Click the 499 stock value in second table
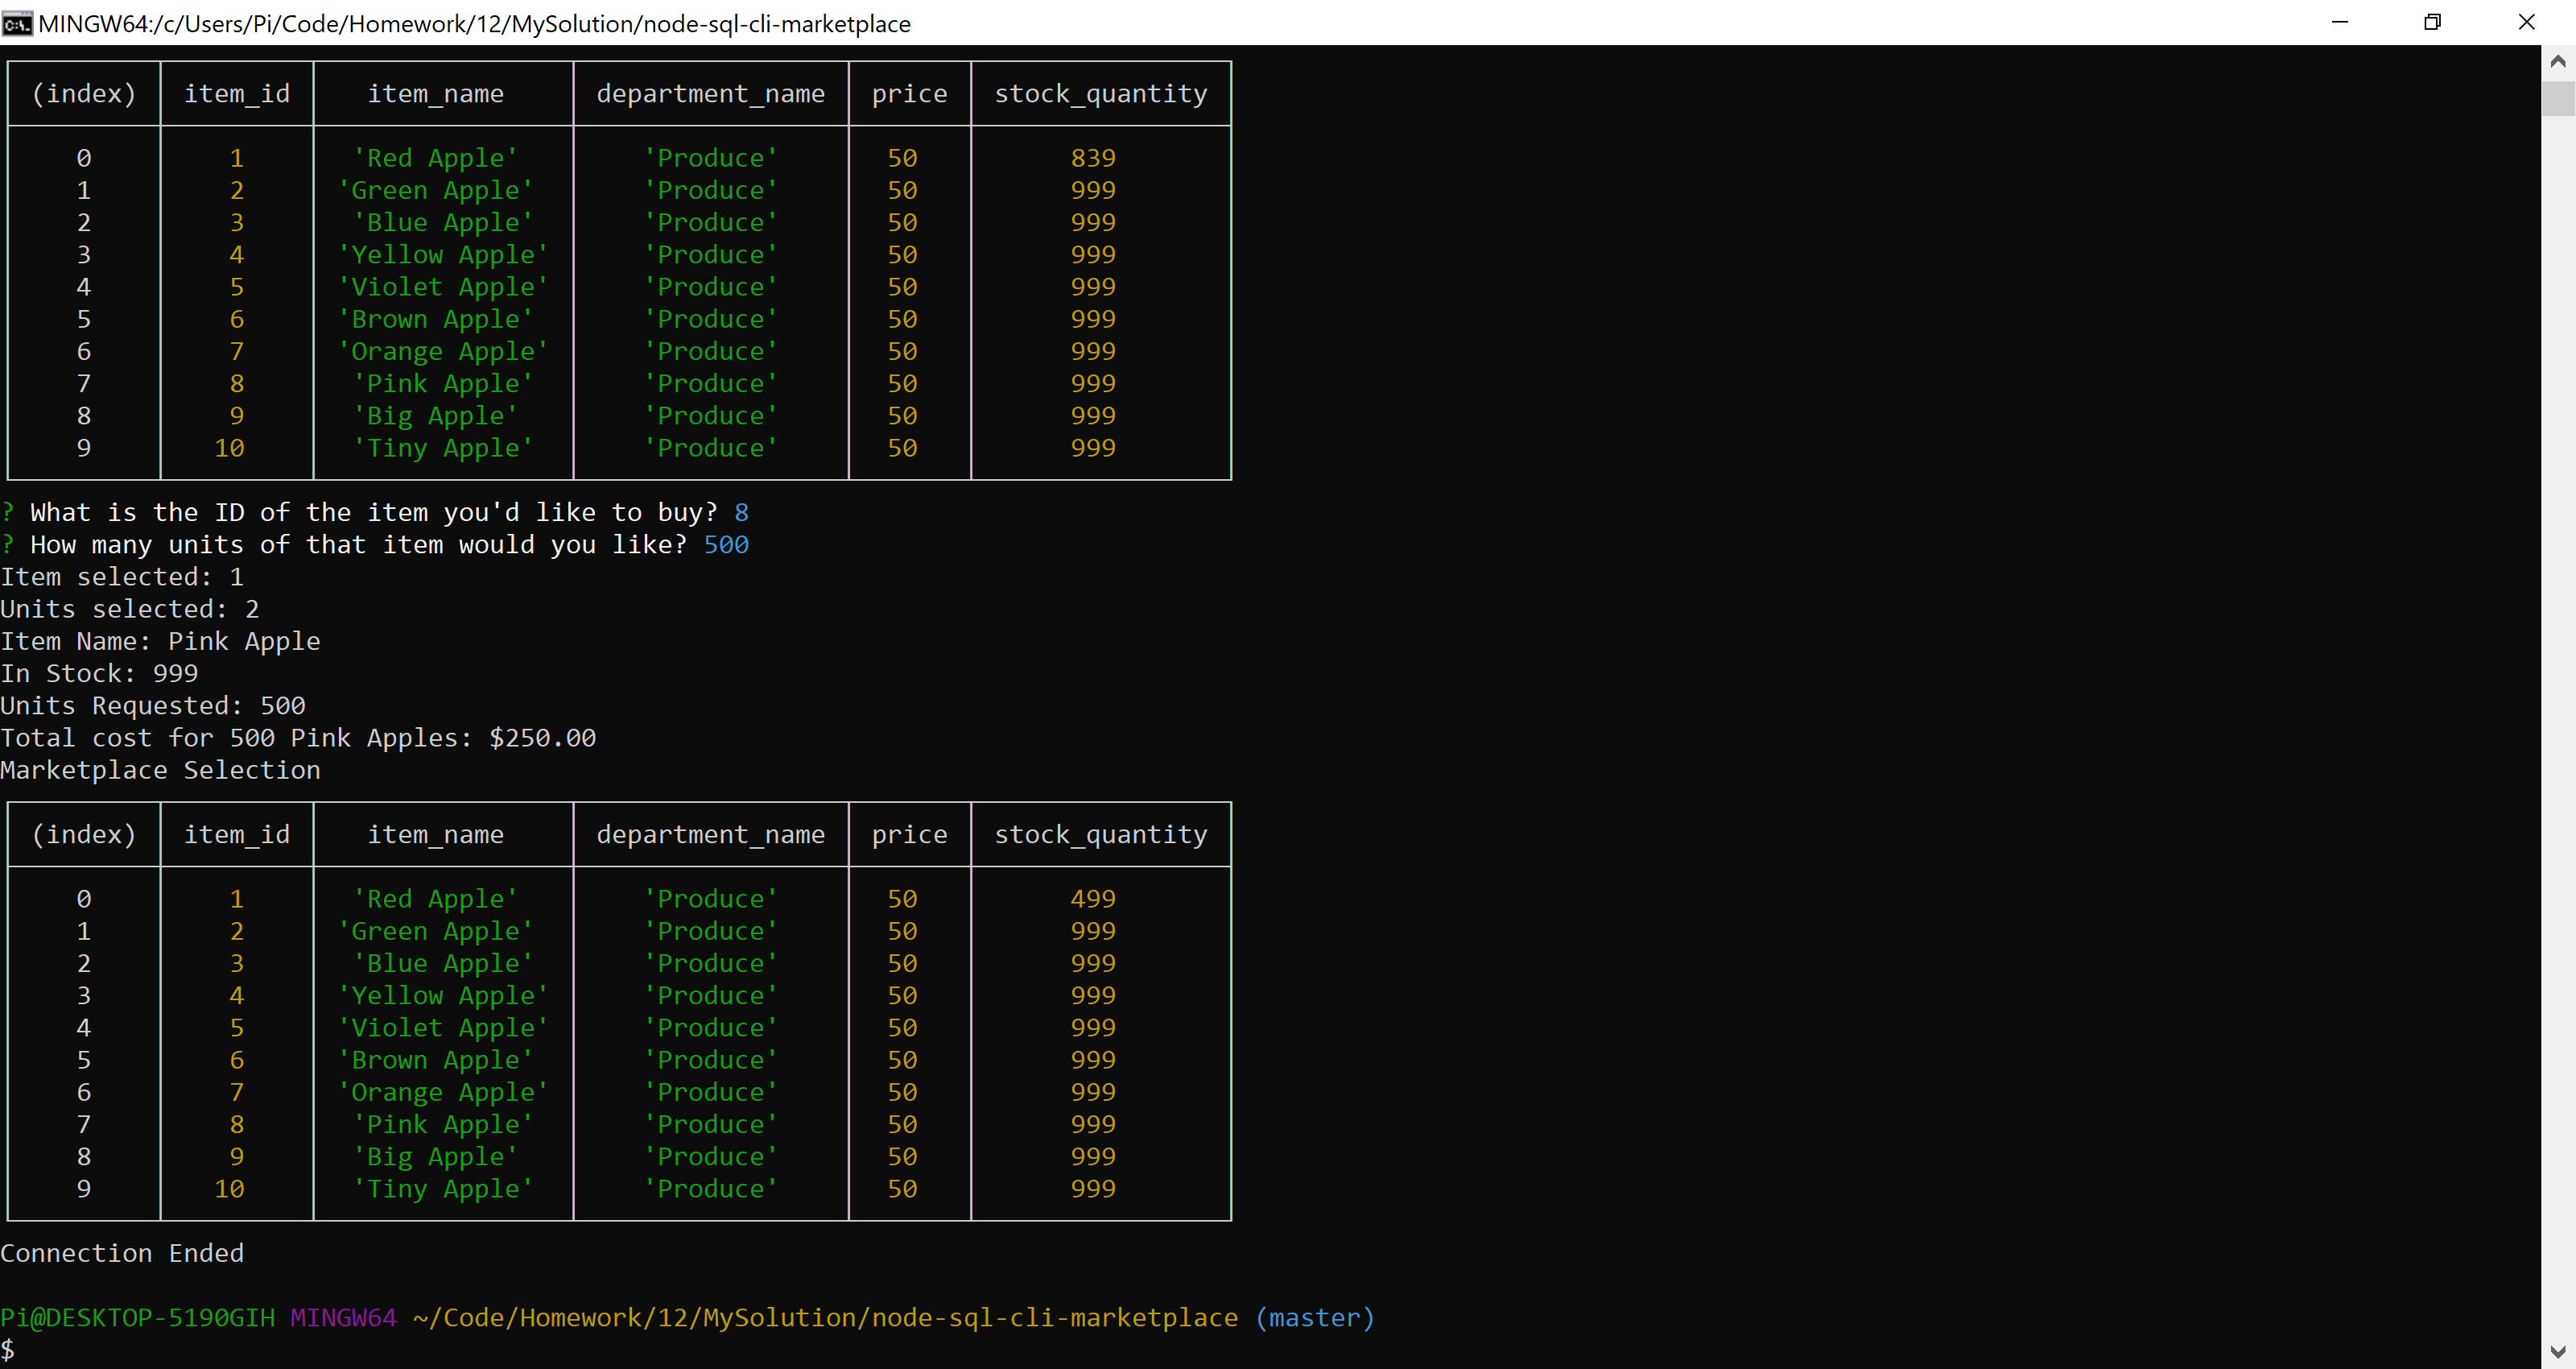 pos(1093,899)
